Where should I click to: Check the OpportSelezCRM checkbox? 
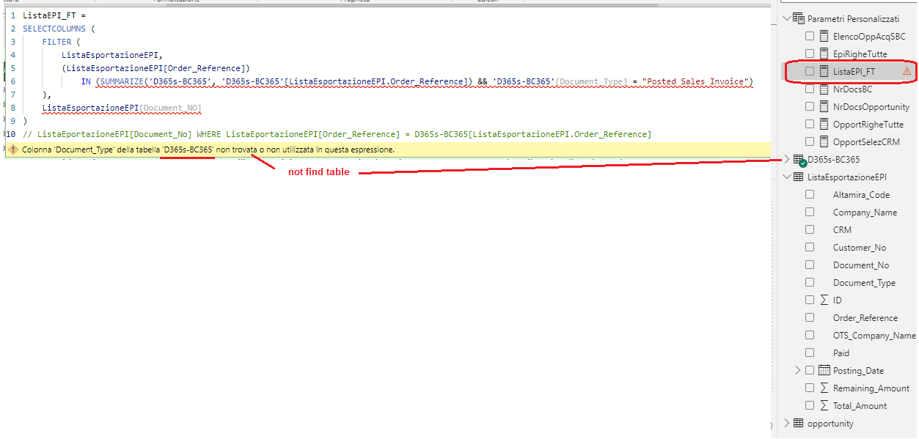pos(810,141)
